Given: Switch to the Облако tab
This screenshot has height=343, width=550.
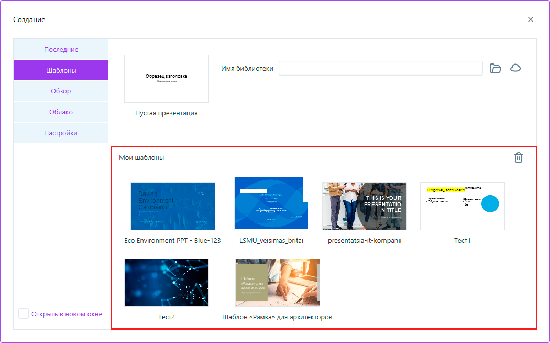Looking at the screenshot, I should tap(60, 112).
